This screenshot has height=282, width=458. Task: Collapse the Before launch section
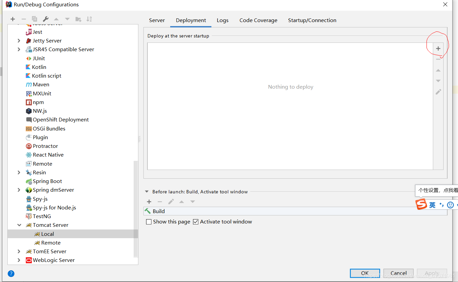click(x=146, y=192)
